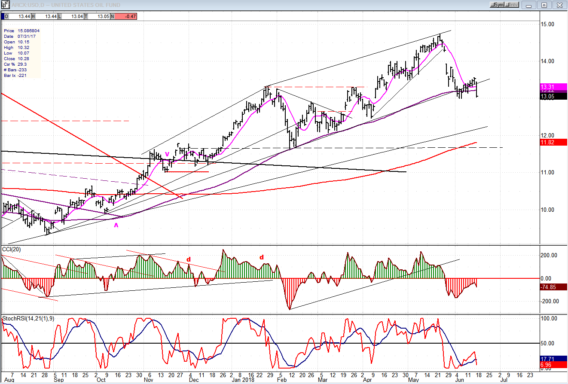Maximize the chart window
This screenshot has height=384, width=568.
pos(544,5)
